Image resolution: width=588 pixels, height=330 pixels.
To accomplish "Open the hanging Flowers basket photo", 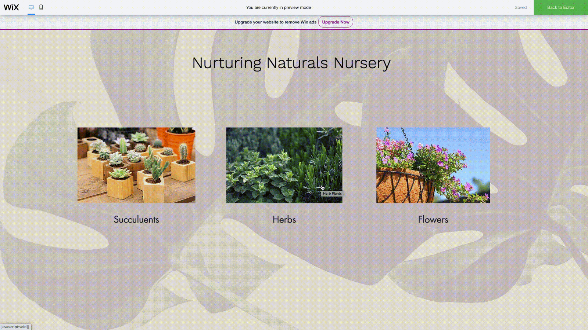I will 433,165.
